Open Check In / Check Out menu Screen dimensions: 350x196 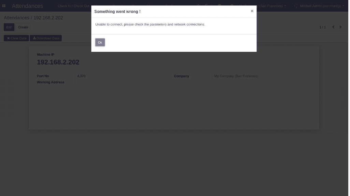tap(73, 6)
